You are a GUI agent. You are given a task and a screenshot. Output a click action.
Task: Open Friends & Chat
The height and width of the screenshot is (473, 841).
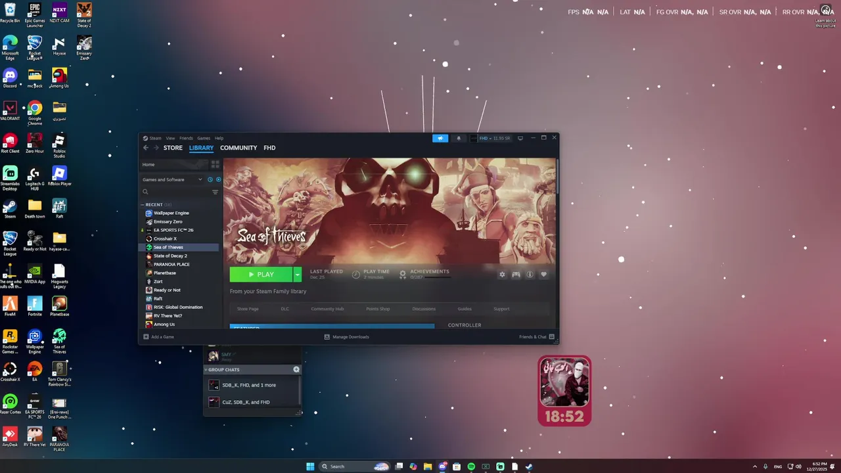(537, 337)
